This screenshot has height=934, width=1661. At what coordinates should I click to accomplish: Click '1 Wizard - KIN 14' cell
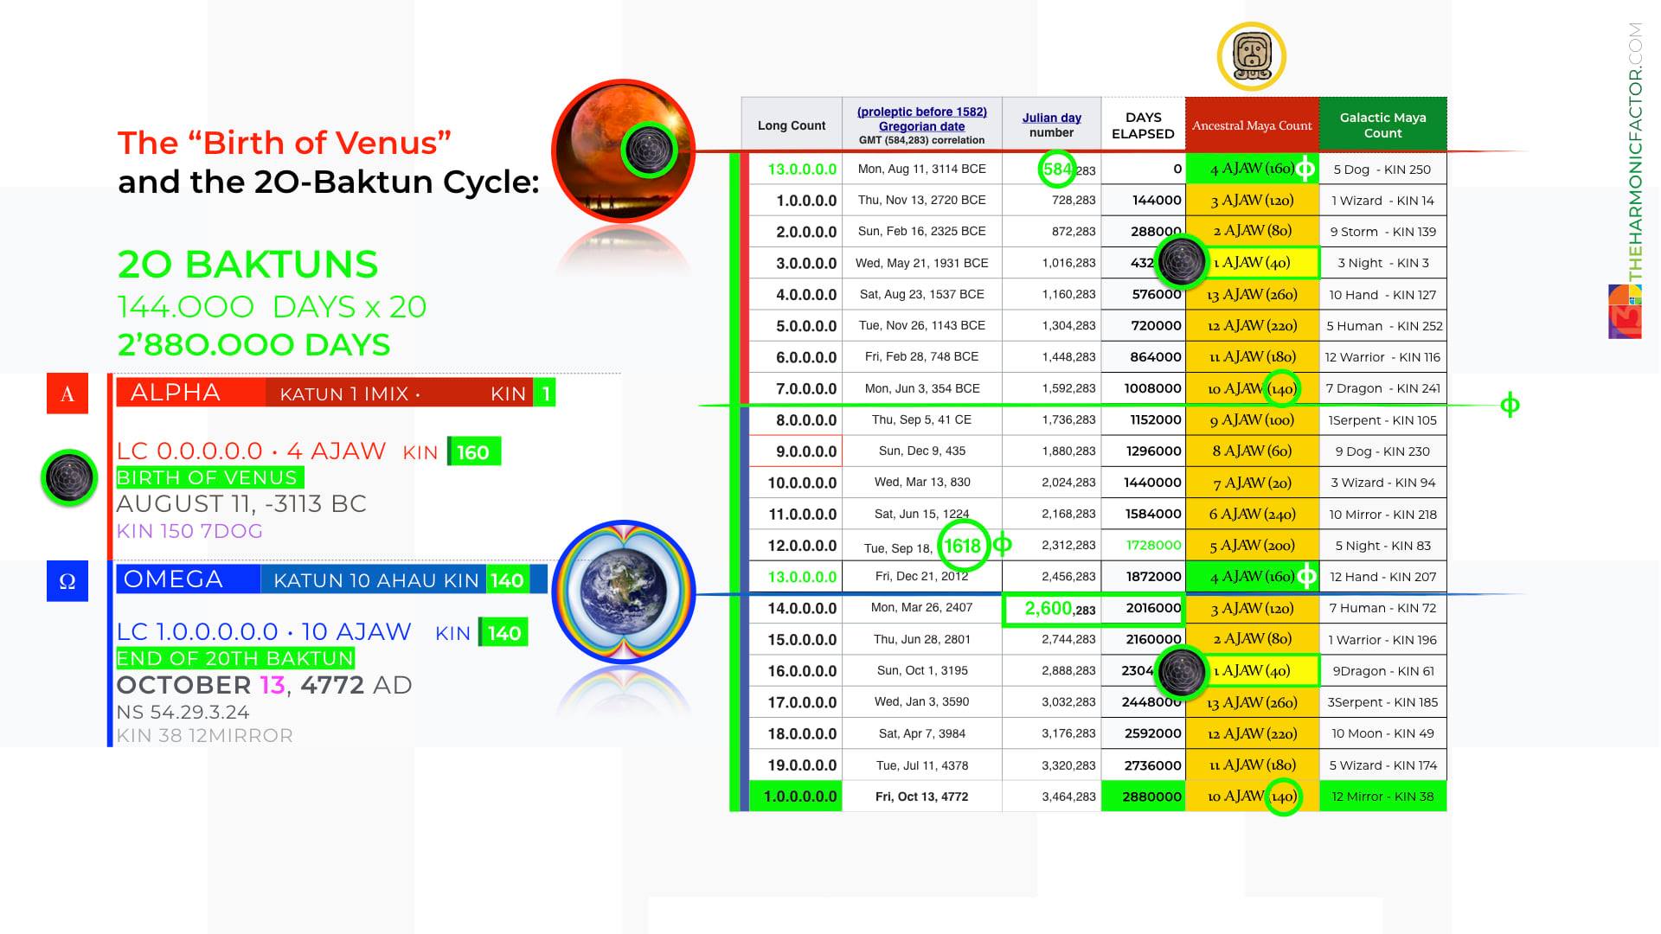[x=1382, y=201]
